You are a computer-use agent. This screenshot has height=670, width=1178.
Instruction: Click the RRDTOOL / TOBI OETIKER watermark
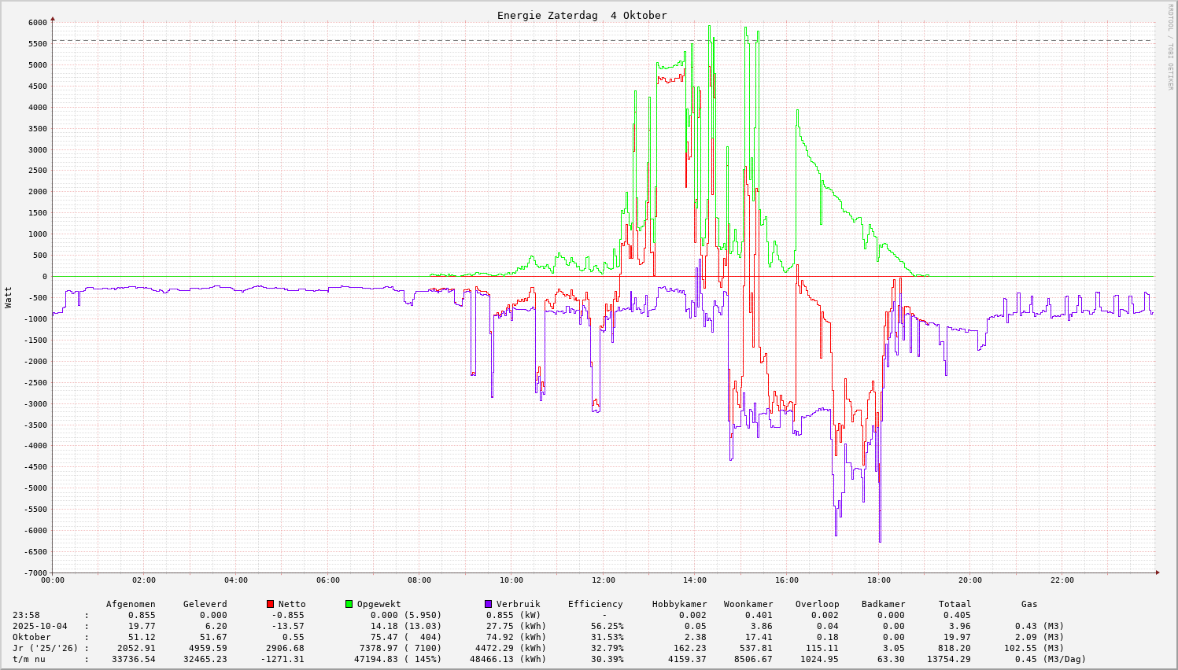pos(1170,47)
